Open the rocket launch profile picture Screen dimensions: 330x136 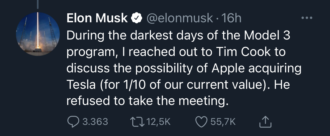point(37,33)
